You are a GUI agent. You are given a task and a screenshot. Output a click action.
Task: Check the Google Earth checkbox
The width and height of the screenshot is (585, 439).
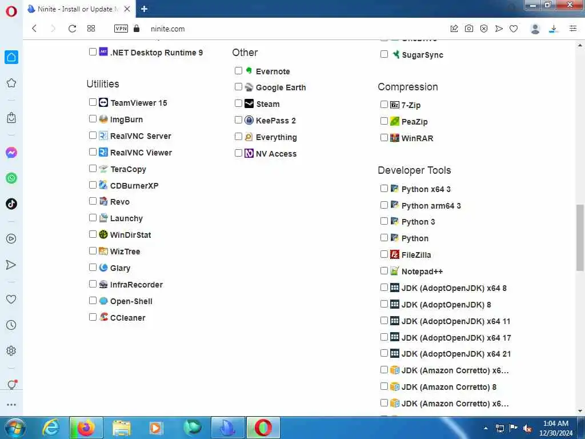(x=238, y=87)
